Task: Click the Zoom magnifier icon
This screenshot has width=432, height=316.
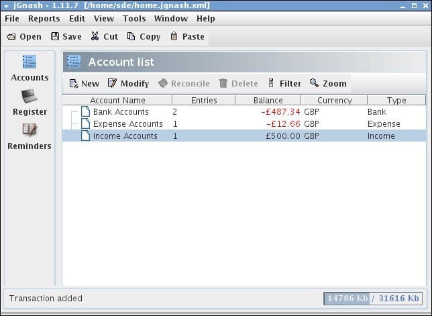Action: point(314,83)
